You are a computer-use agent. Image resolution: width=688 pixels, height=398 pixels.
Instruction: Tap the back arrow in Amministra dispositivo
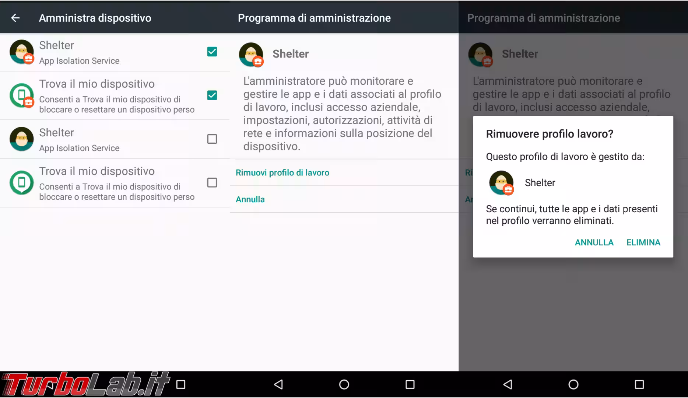[x=15, y=18]
